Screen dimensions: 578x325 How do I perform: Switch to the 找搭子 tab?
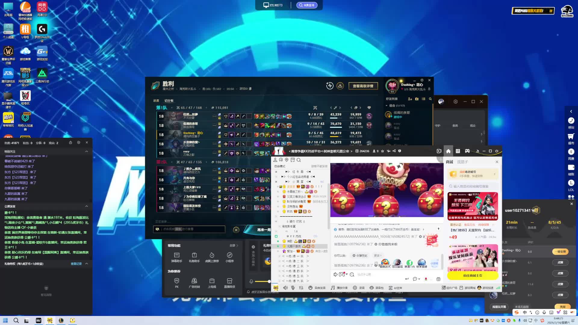click(462, 162)
